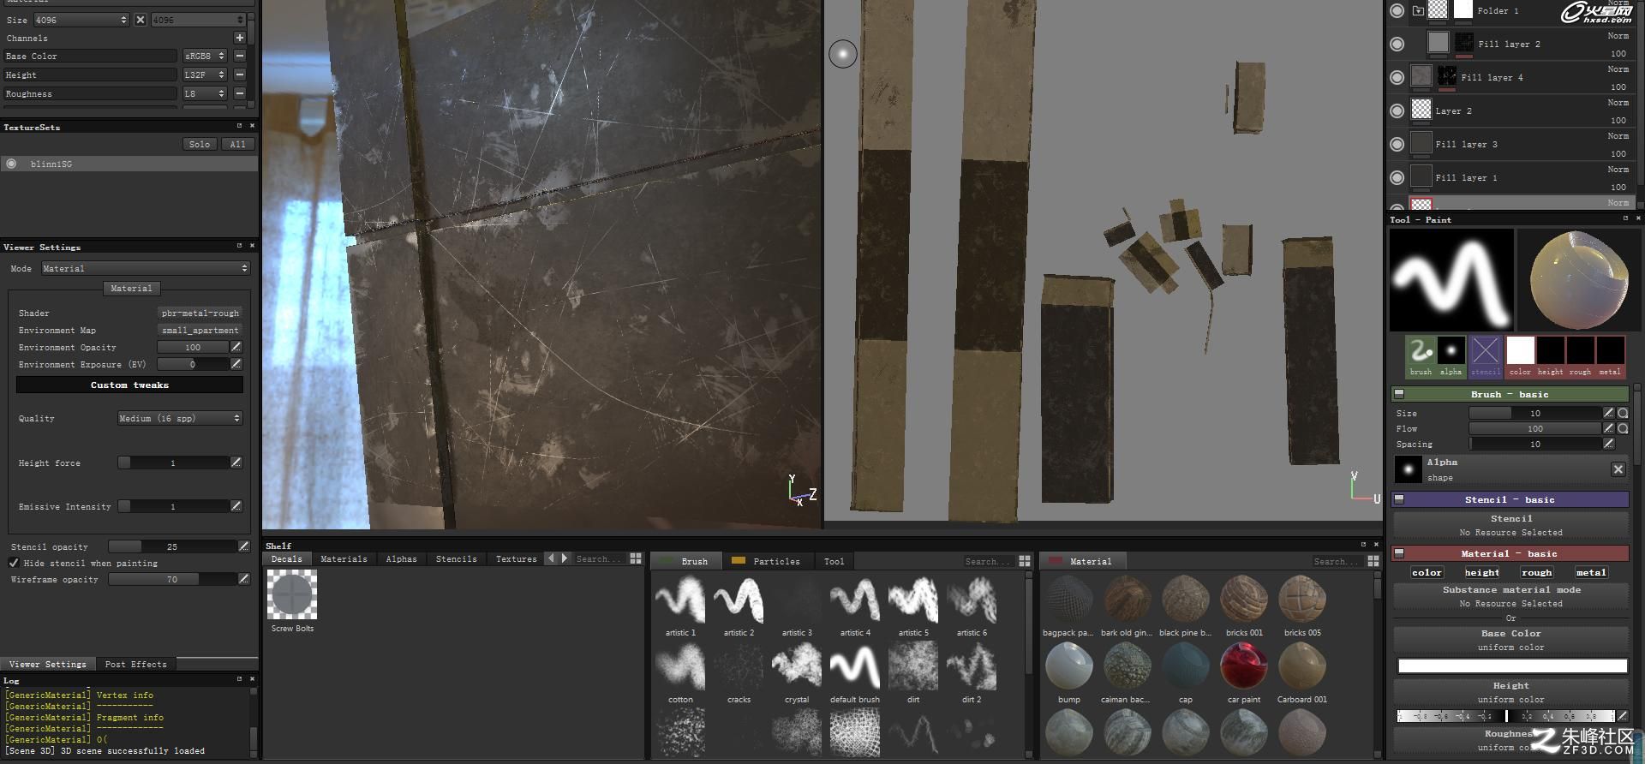Change Brush shelf grid view icon
1645x764 pixels.
1025,561
